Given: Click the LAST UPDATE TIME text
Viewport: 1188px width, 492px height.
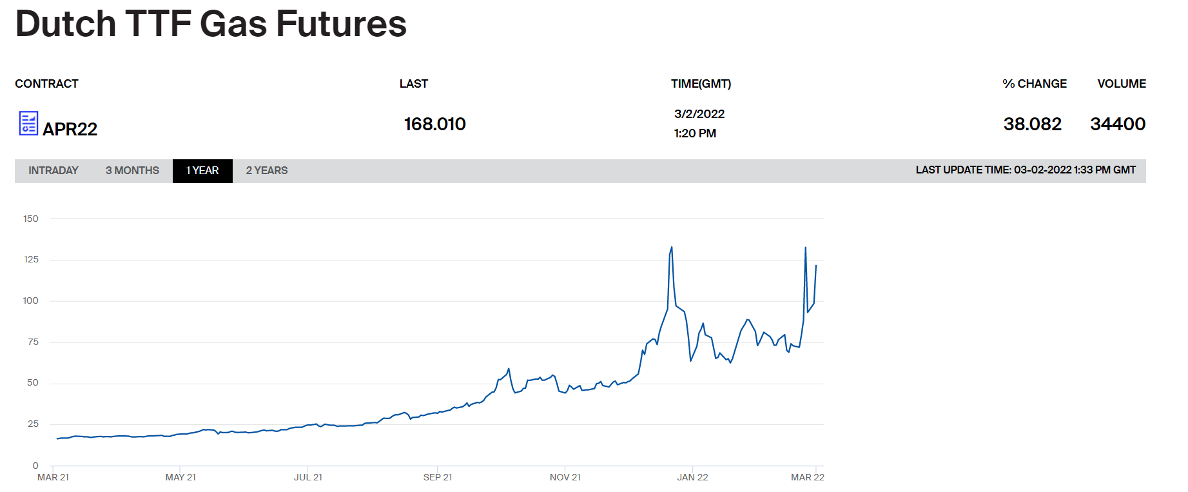Looking at the screenshot, I should (1026, 170).
